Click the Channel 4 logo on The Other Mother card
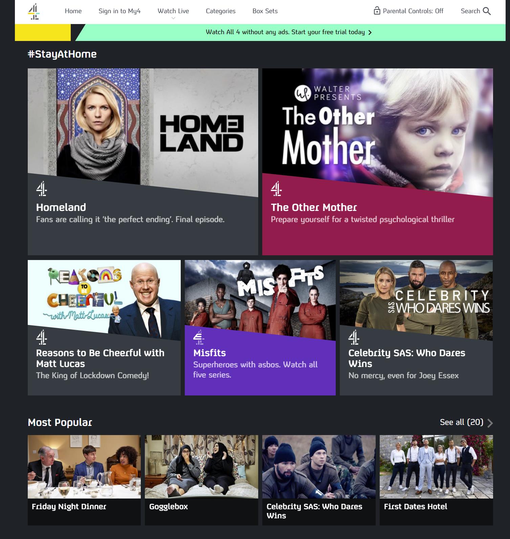The height and width of the screenshot is (539, 510). pyautogui.click(x=276, y=189)
